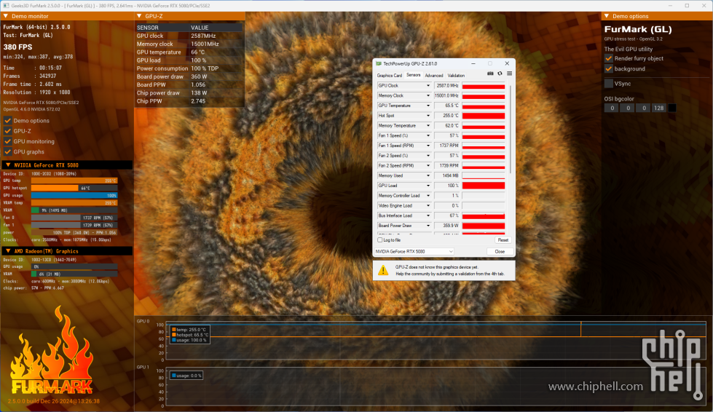Click the third OSI bgcolor value field
713x412 pixels.
(643, 108)
